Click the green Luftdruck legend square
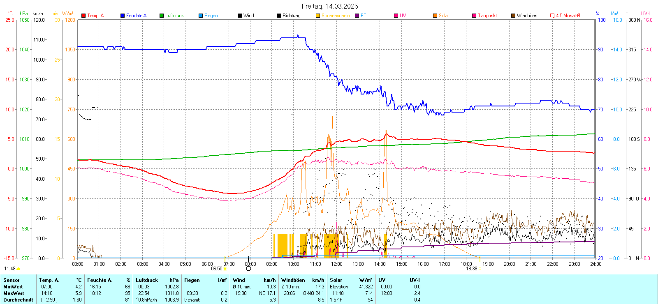Image resolution: width=658 pixels, height=304 pixels. (162, 16)
